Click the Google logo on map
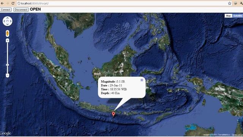 [5, 134]
